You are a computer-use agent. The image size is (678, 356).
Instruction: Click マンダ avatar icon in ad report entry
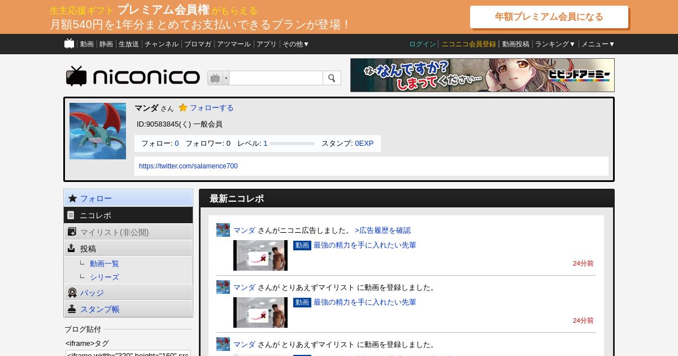[x=223, y=230]
